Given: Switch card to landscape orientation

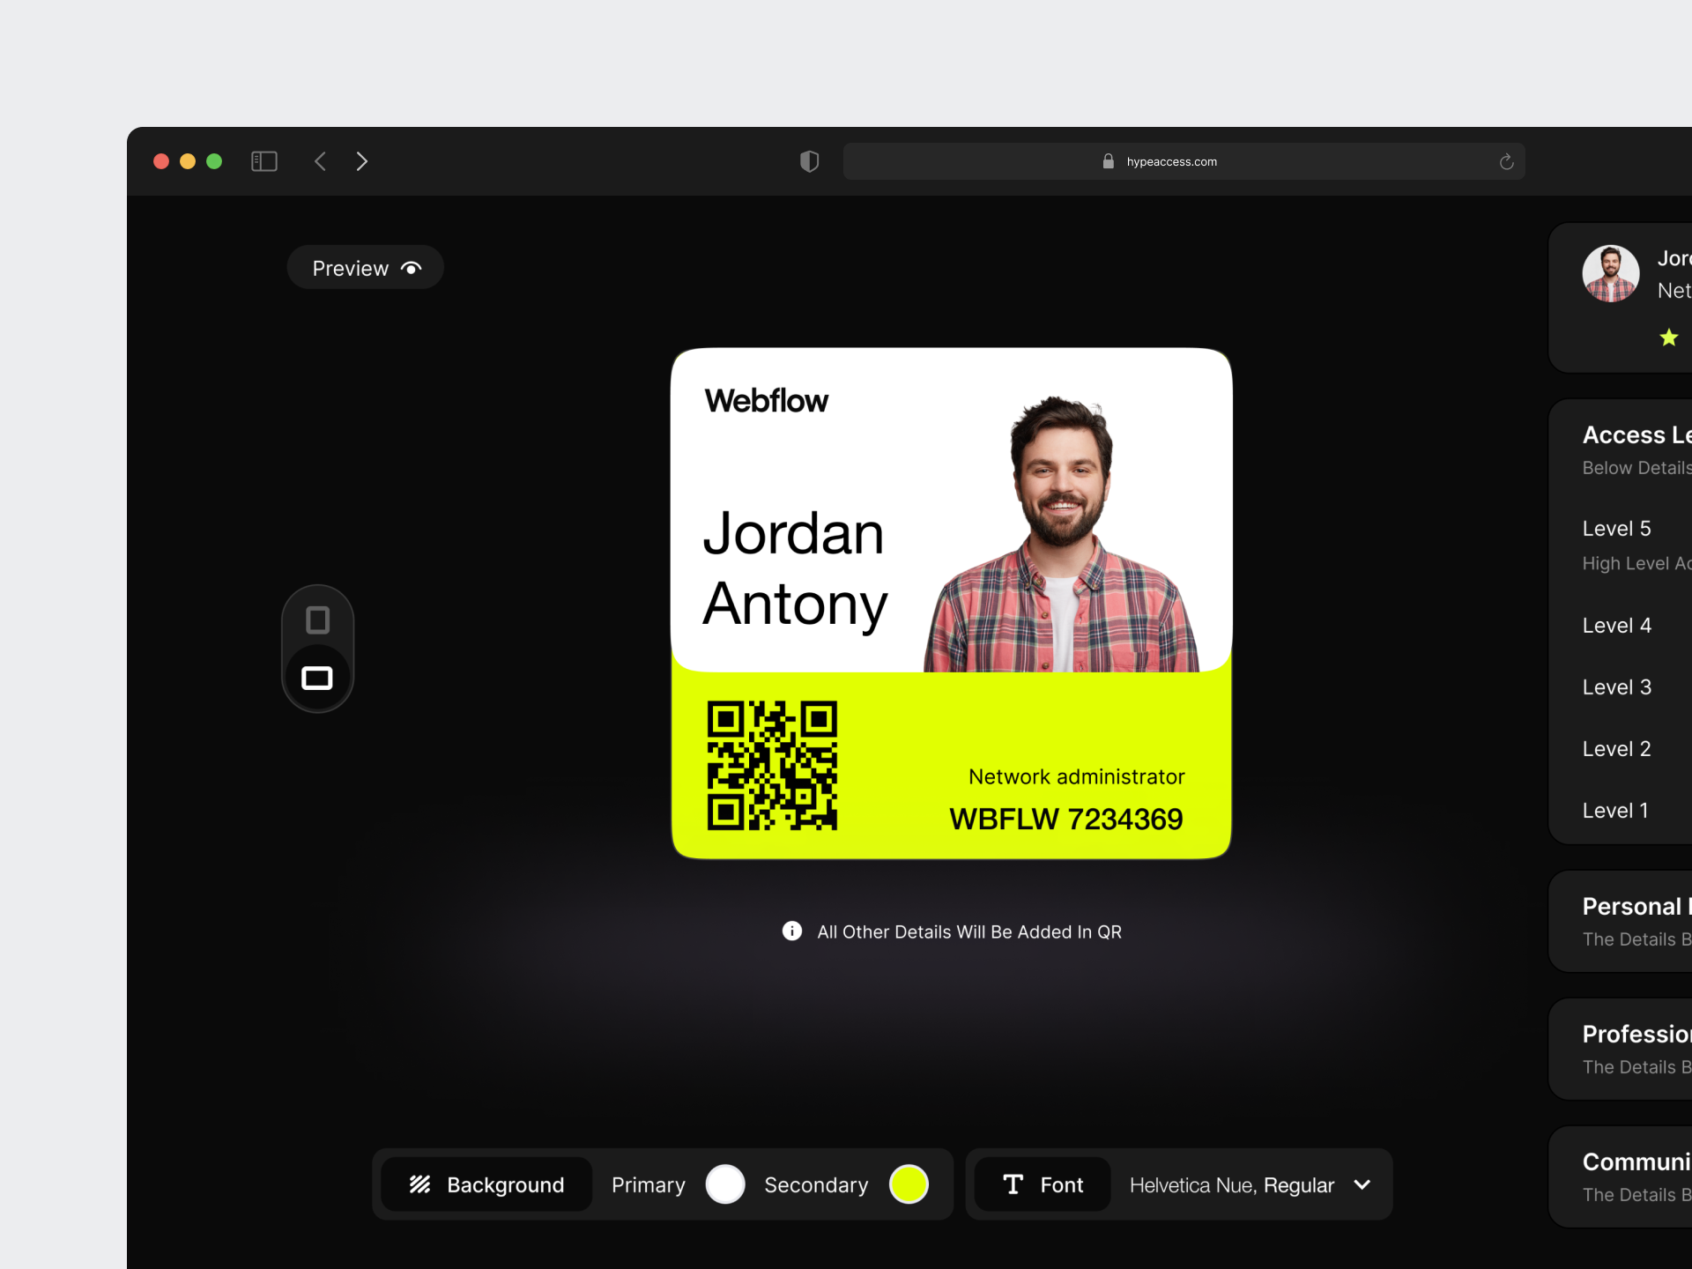Looking at the screenshot, I should (x=317, y=678).
